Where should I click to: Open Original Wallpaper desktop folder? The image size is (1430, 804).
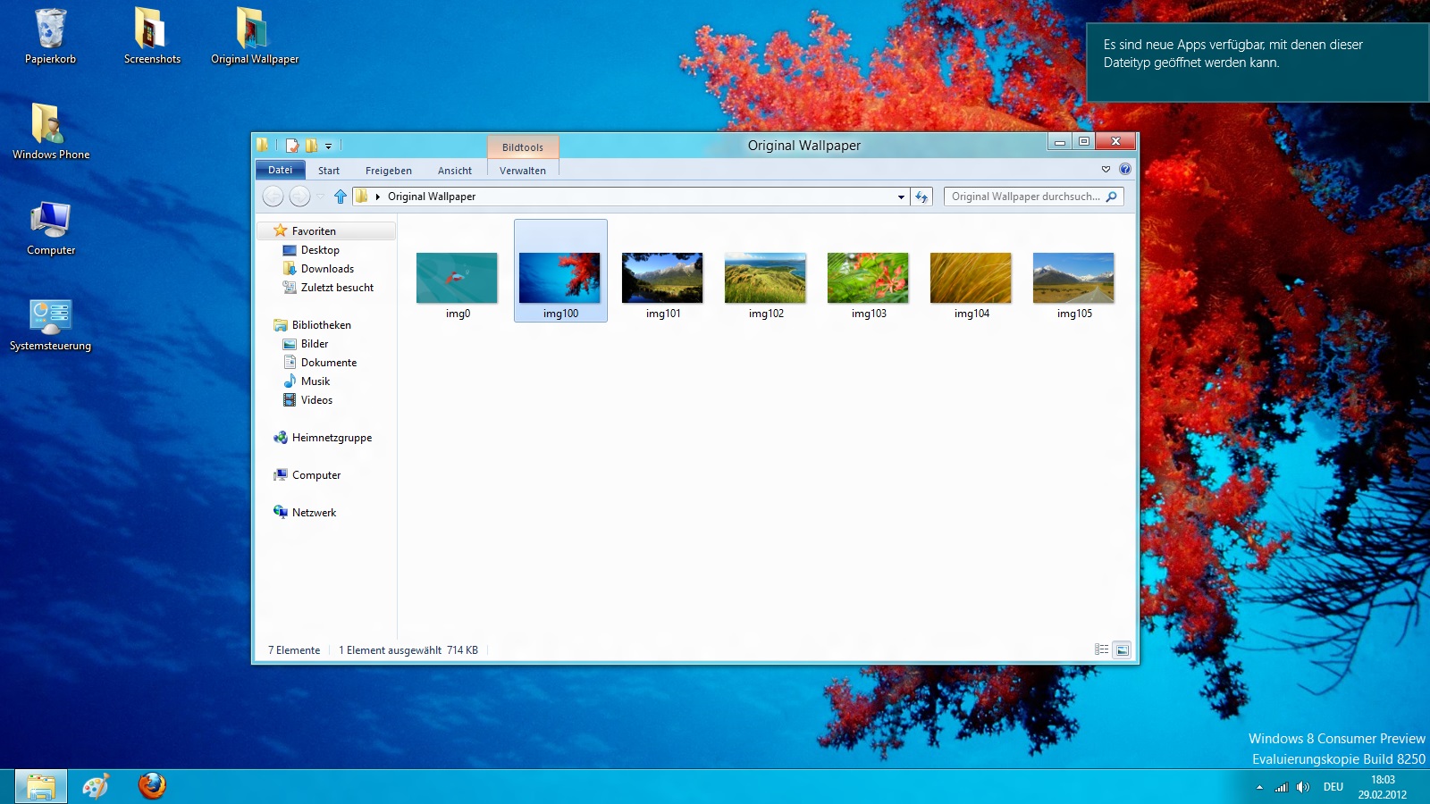[x=255, y=36]
